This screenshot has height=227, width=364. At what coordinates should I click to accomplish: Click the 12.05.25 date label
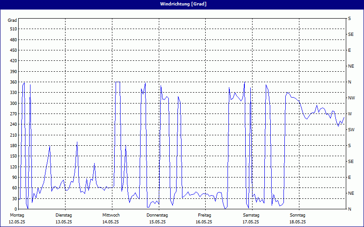click(17, 222)
